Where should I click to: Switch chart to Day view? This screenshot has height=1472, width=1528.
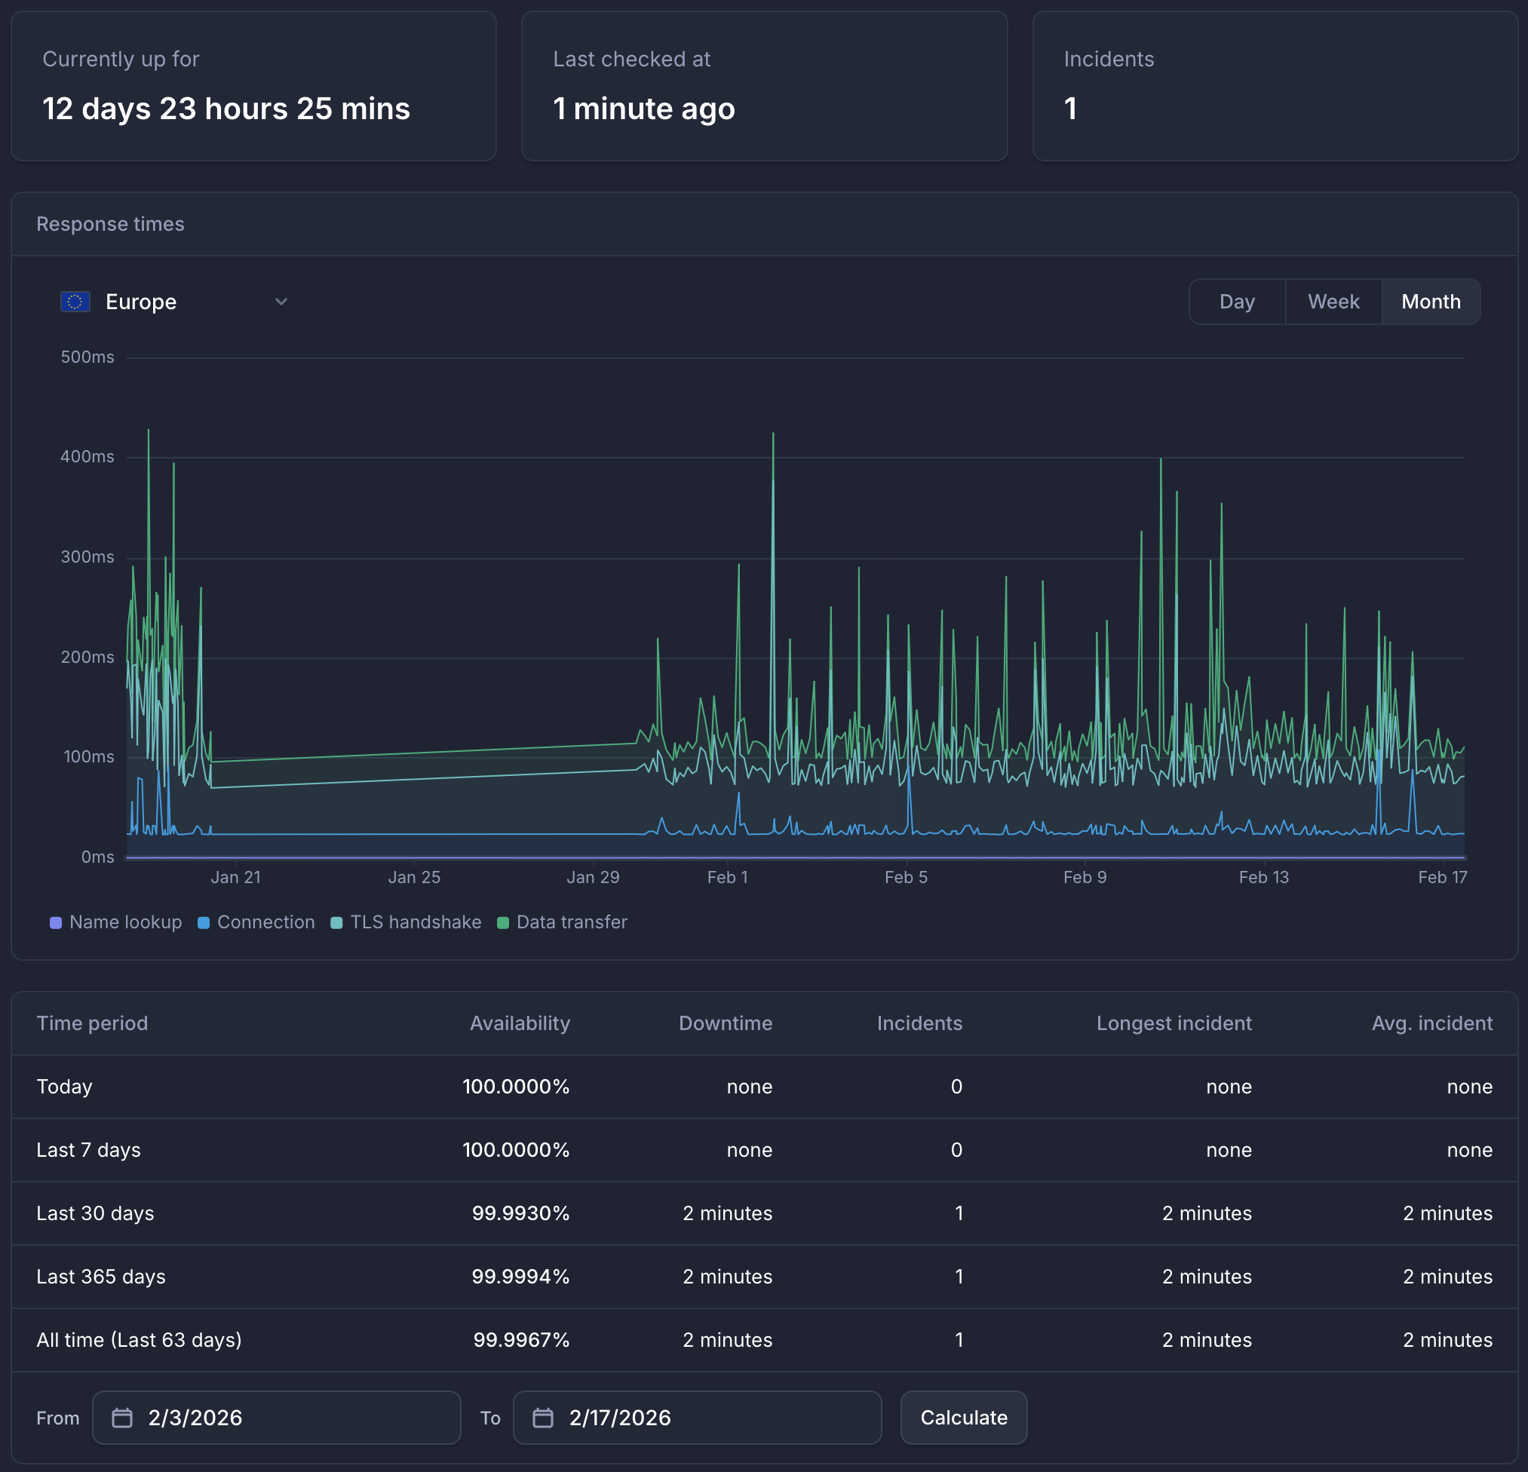click(1236, 302)
